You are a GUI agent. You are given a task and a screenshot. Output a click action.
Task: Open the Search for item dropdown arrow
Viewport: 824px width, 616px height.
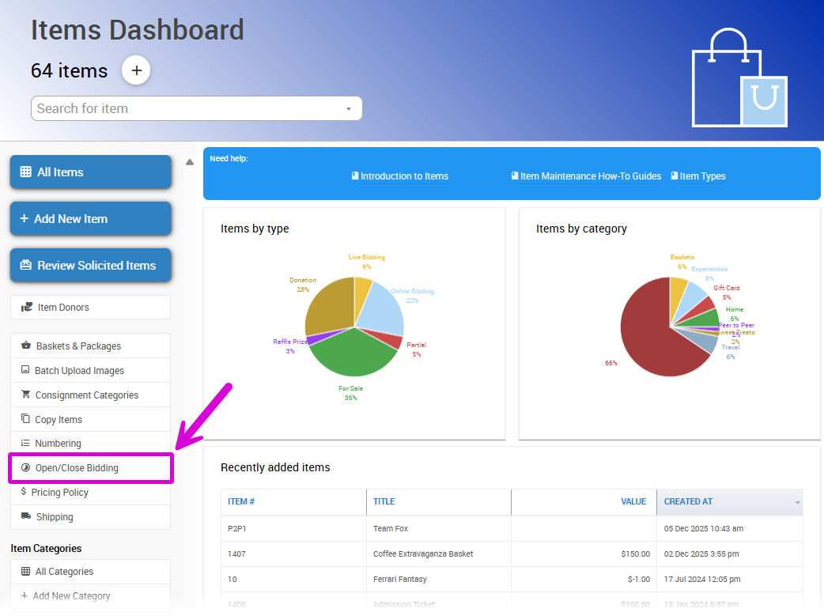click(x=349, y=109)
